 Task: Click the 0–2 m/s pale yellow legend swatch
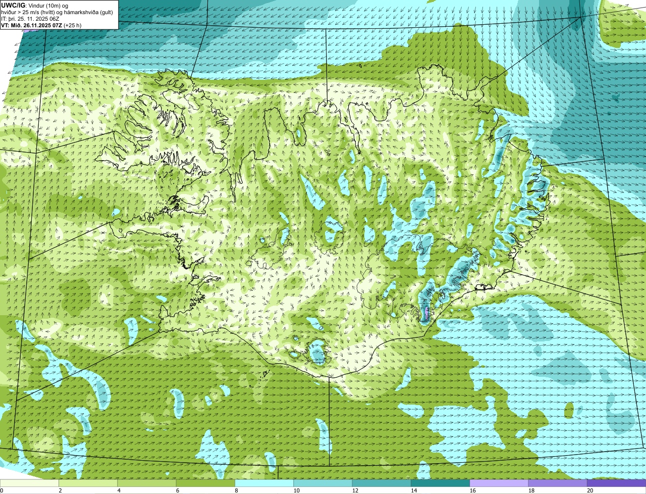[29, 483]
